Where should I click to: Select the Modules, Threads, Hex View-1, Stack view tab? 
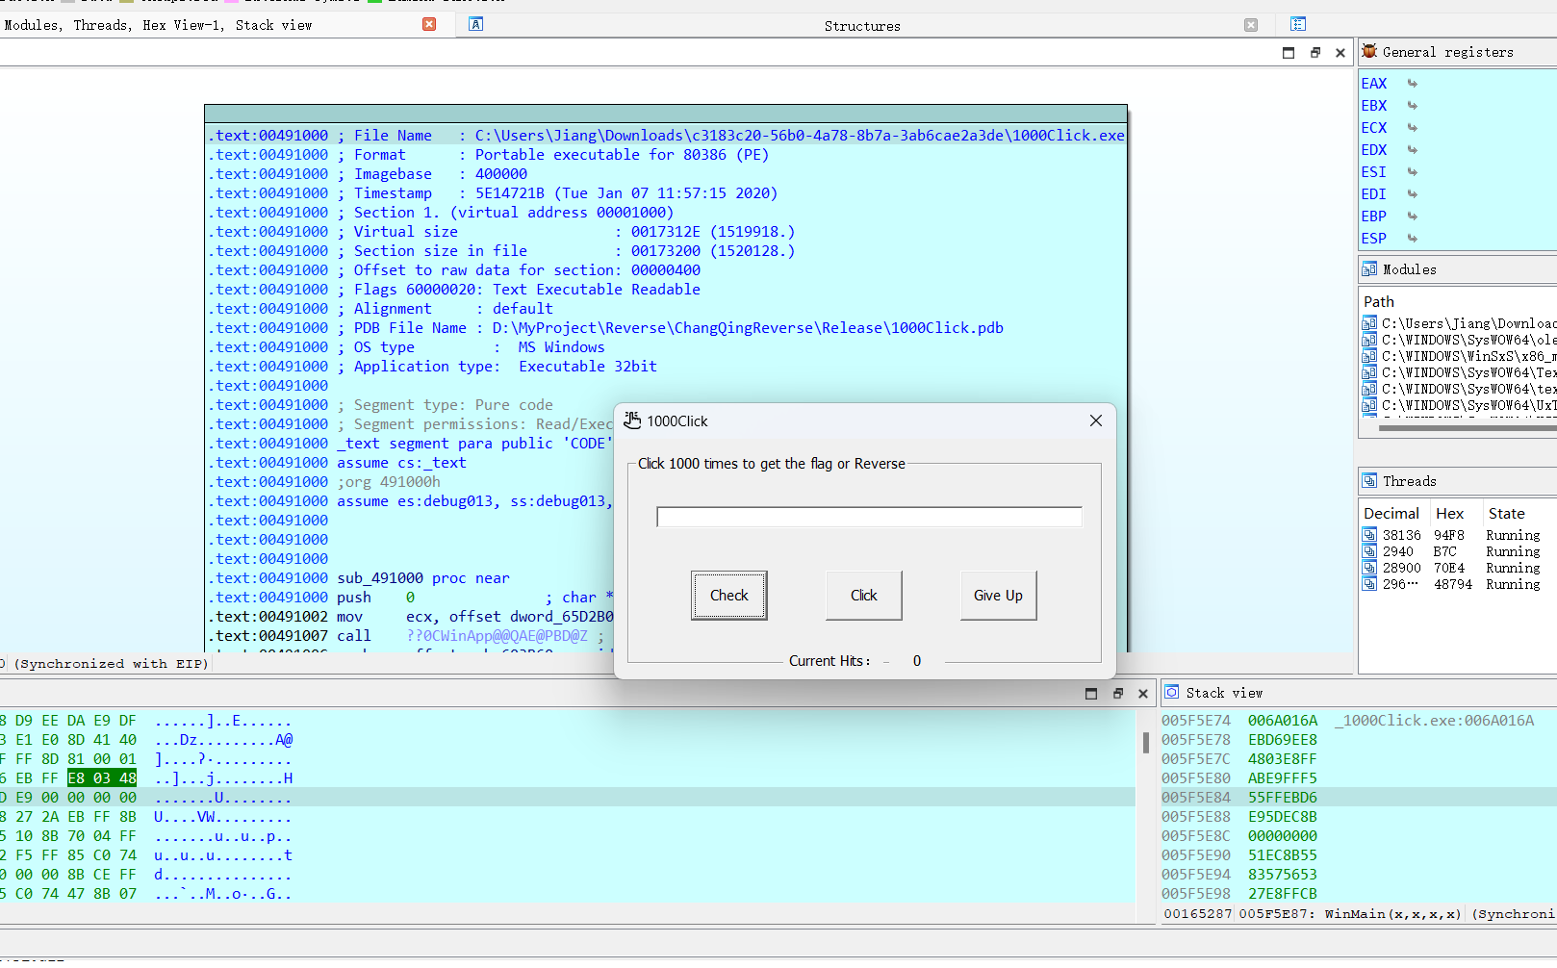coord(158,25)
